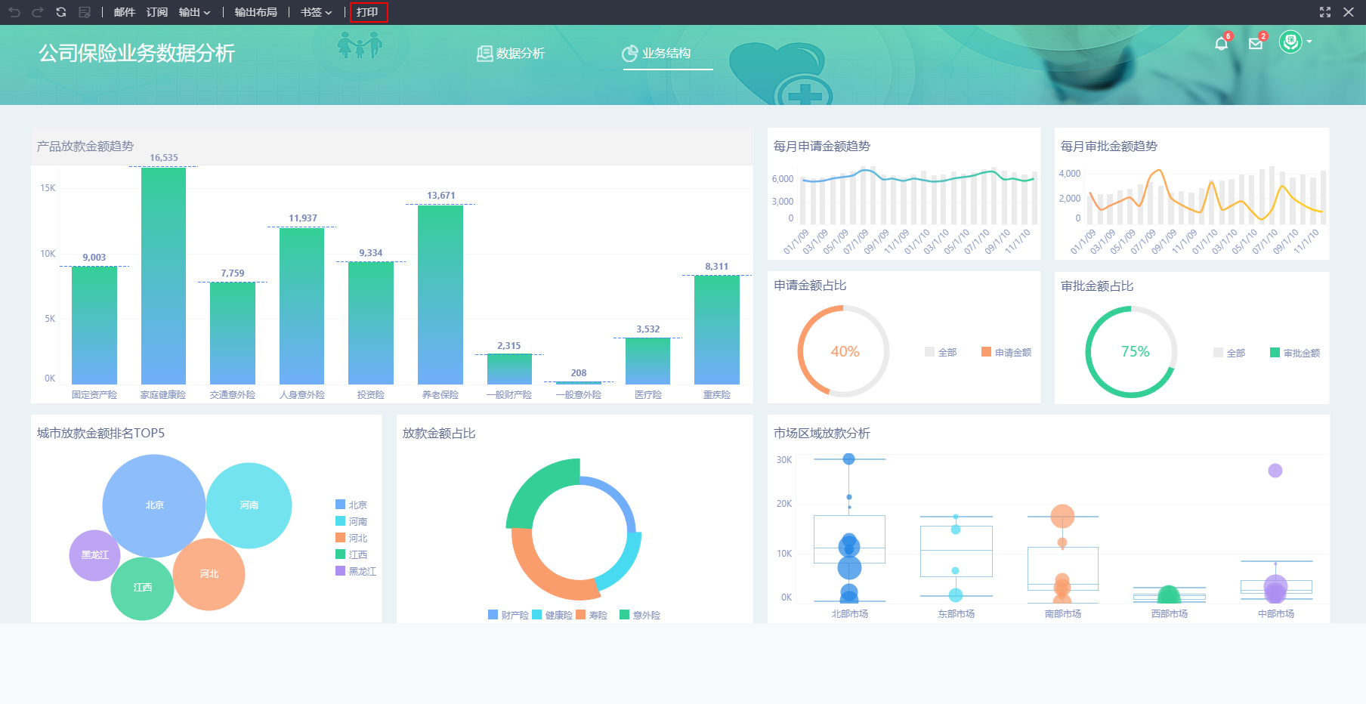Expand the 输出 dropdown menu
Image resolution: width=1366 pixels, height=704 pixels.
point(194,12)
